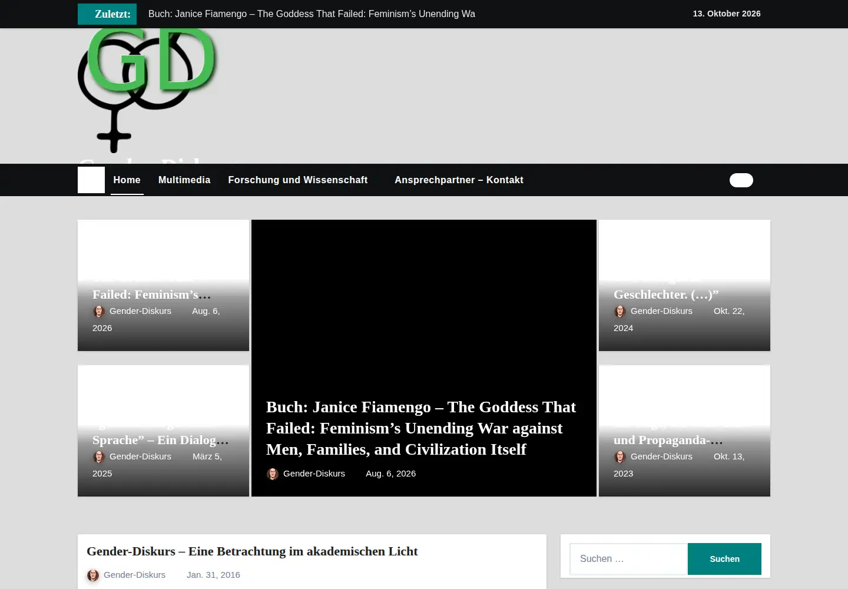Open the Home menu item
The width and height of the screenshot is (848, 589).
tap(127, 180)
